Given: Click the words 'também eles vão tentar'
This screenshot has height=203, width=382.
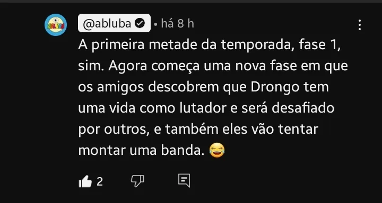Looking at the screenshot, I should [242, 130].
